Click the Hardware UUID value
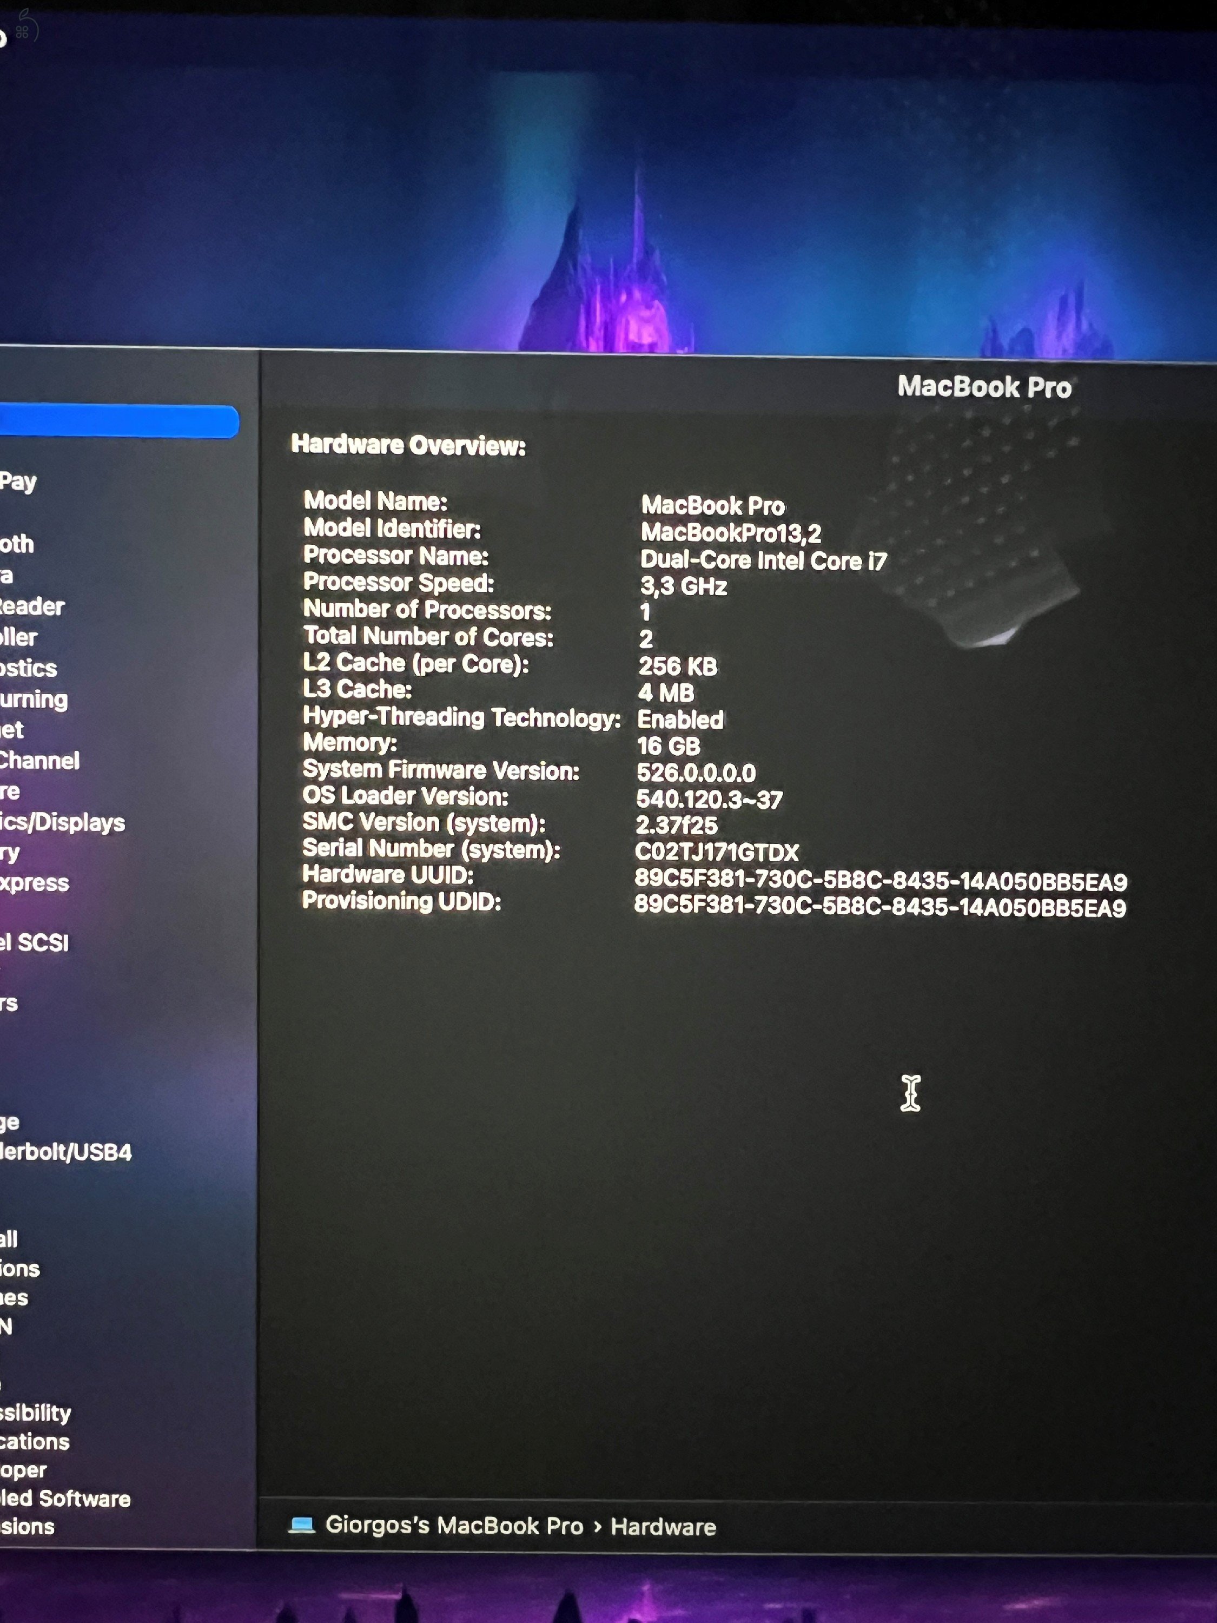 tap(881, 880)
